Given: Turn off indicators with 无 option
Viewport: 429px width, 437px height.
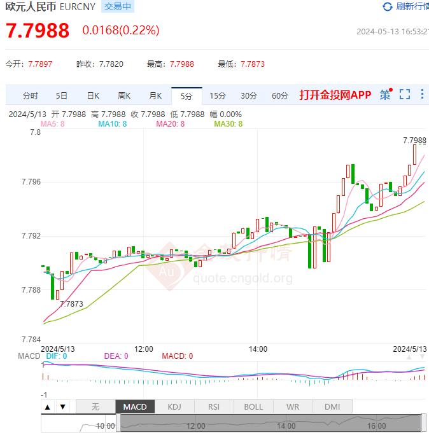Looking at the screenshot, I should [95, 406].
